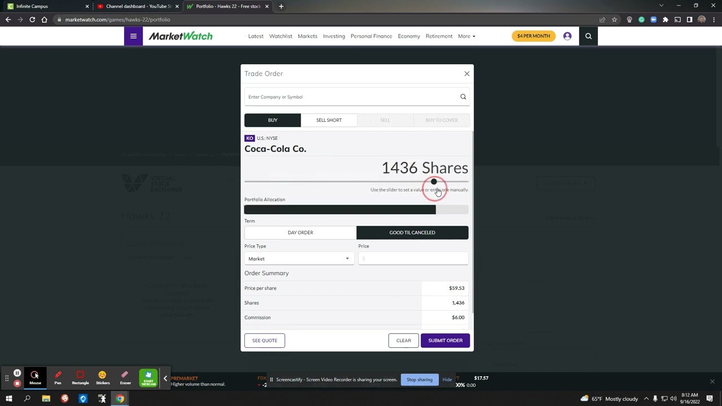
Task: Select the Eraser tool
Action: [125, 377]
